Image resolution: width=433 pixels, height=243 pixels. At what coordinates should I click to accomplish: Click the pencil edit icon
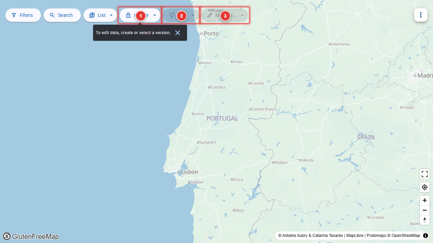(210, 15)
